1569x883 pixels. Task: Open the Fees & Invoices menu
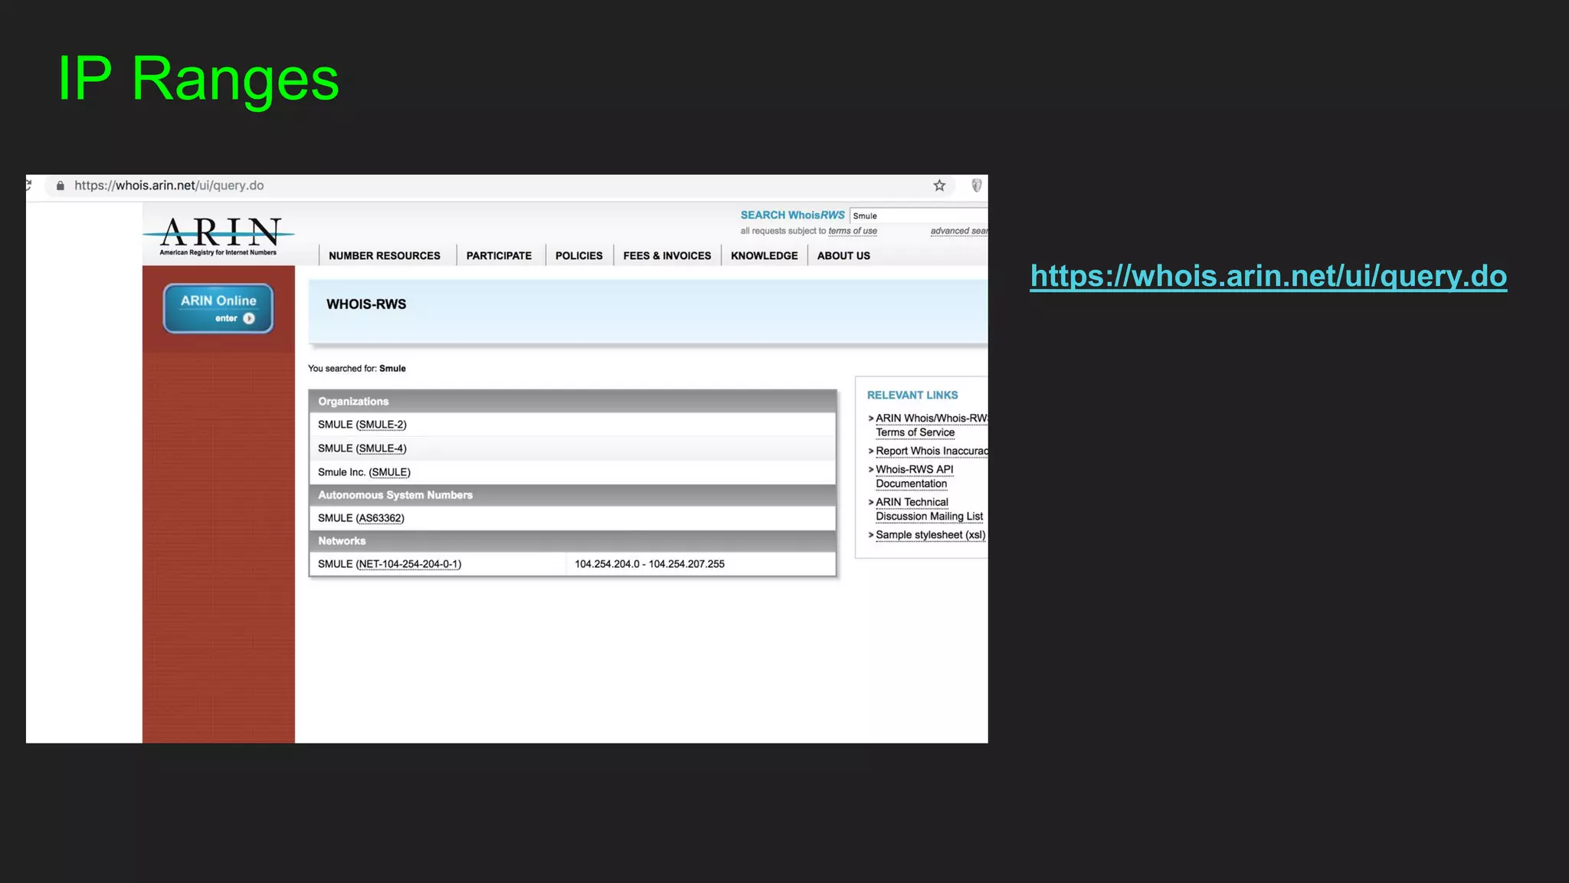tap(667, 256)
